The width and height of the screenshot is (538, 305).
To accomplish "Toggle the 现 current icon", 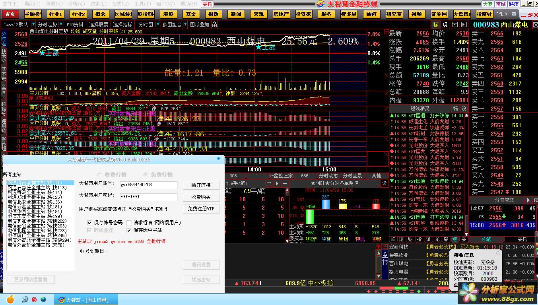I will pos(445,25).
